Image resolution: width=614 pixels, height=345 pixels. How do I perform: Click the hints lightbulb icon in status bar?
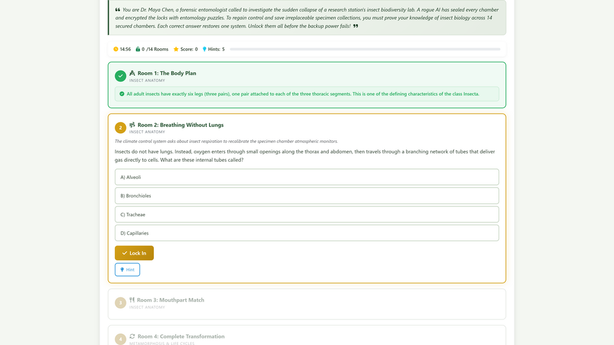205,49
